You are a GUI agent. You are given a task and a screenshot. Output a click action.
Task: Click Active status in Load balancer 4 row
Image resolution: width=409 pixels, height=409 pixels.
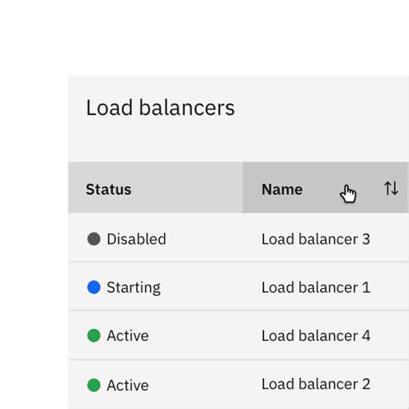point(128,336)
